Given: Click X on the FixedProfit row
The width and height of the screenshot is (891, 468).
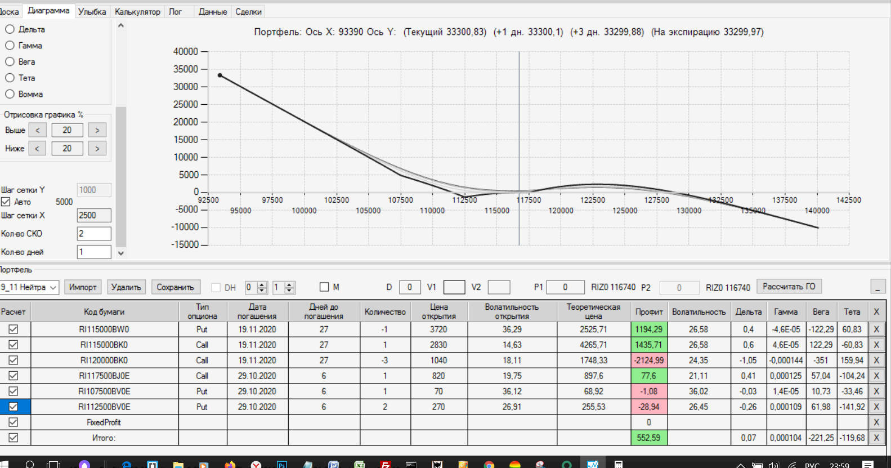Looking at the screenshot, I should pyautogui.click(x=876, y=422).
